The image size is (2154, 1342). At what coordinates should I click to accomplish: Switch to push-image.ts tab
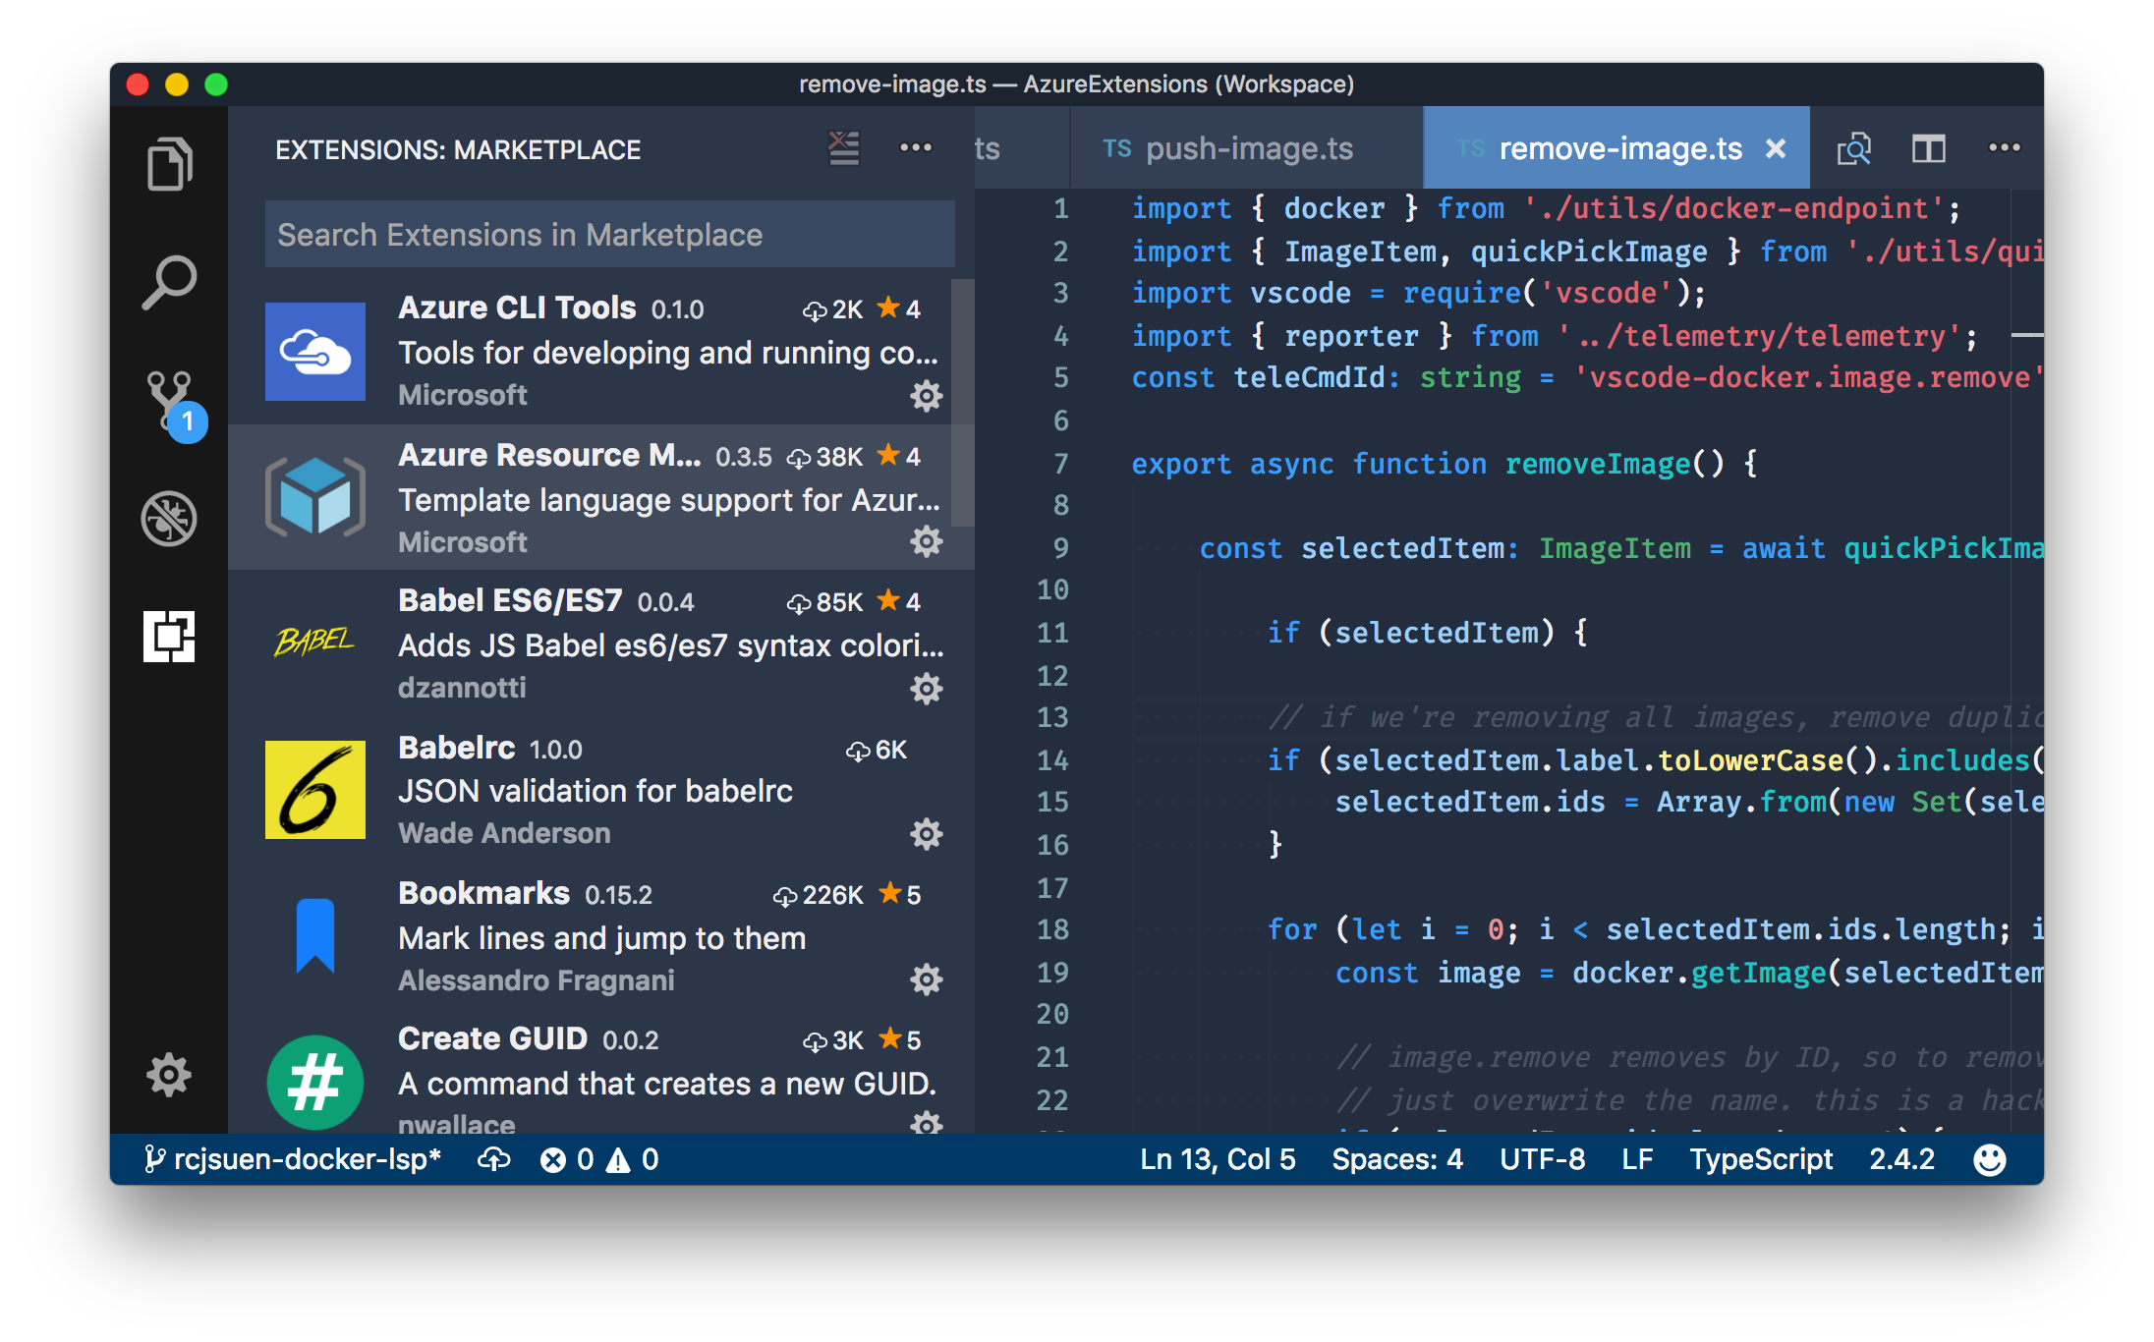(1248, 148)
